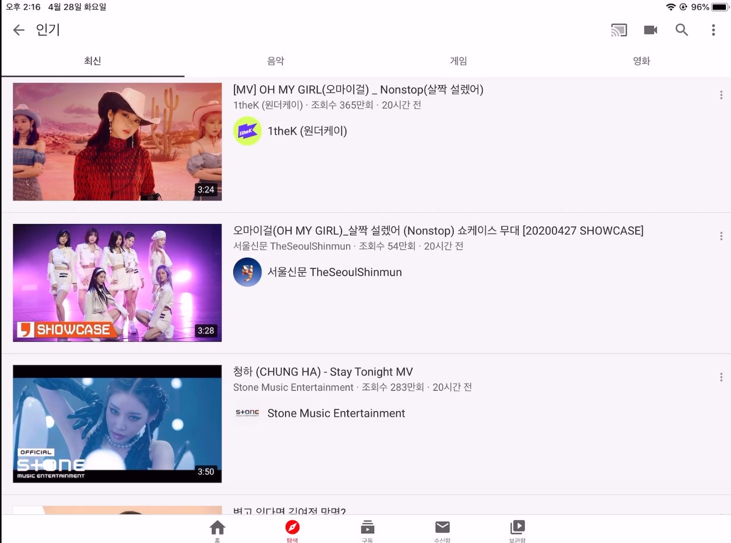731x543 pixels.
Task: Tap the '조회수 283만회 · 20시간 전' info line
Action: pyautogui.click(x=417, y=388)
